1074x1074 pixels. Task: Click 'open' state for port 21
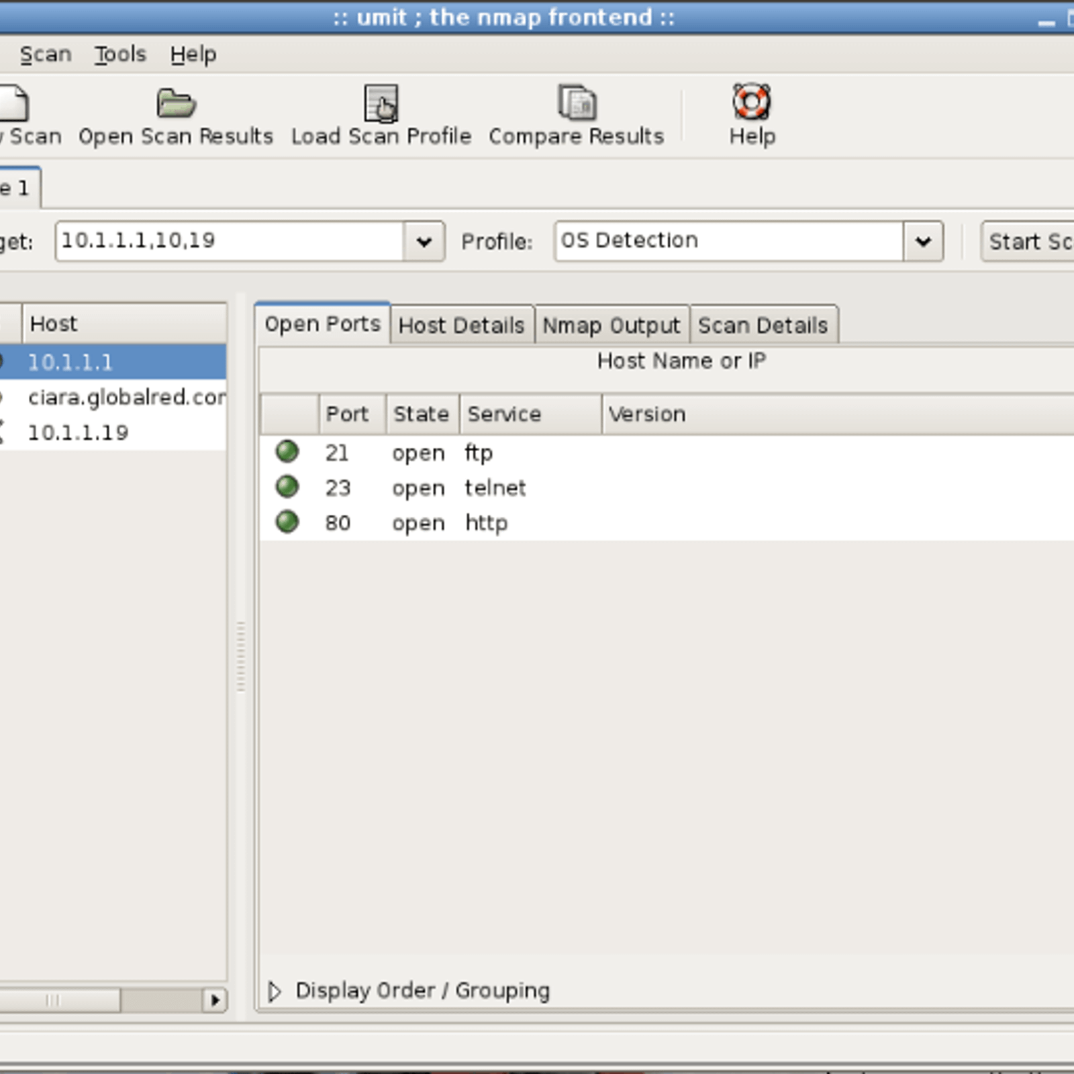[418, 454]
